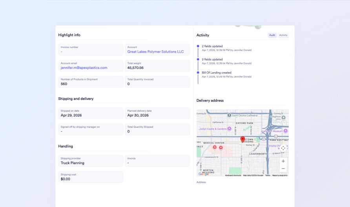Open the map Terms link

point(268,175)
